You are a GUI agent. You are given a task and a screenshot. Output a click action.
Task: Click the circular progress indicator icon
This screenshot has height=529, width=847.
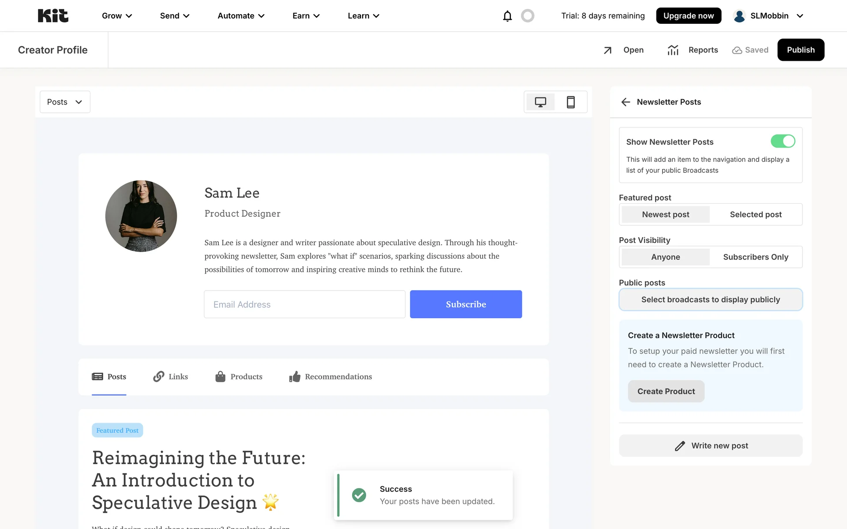click(x=527, y=16)
